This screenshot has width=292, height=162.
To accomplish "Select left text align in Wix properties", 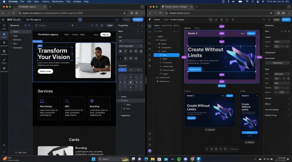I will [x=120, y=58].
